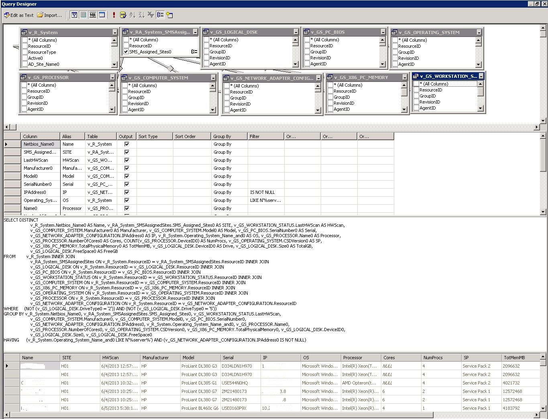Viewport: 548px width, 419px height.
Task: Open Sort Order cell for Manufacturer0 row
Action: pyautogui.click(x=192, y=168)
